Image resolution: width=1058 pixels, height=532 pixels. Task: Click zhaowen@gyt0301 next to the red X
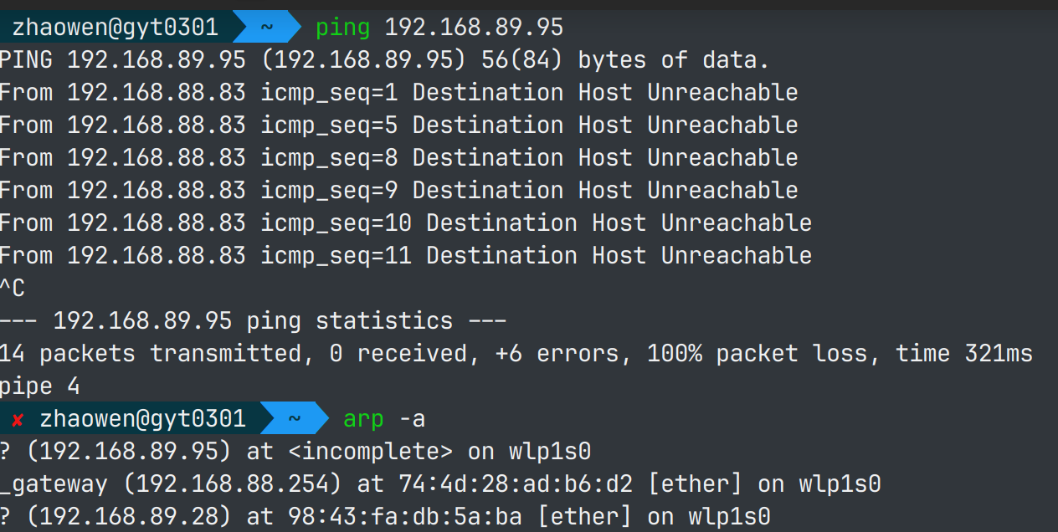point(142,419)
